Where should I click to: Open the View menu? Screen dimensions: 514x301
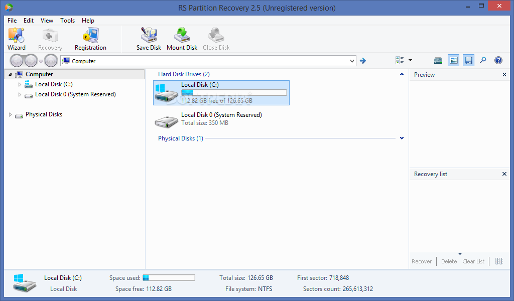click(47, 20)
